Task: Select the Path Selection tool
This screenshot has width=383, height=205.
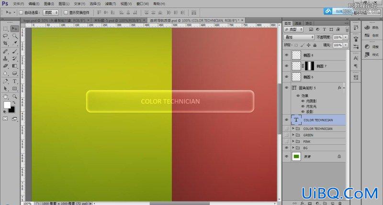Action: click(x=5, y=89)
